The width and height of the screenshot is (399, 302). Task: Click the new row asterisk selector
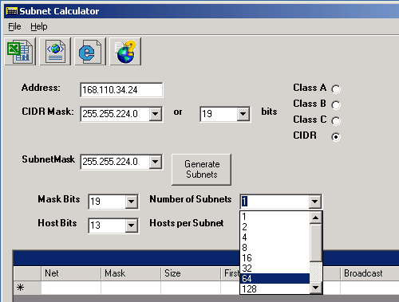click(27, 288)
